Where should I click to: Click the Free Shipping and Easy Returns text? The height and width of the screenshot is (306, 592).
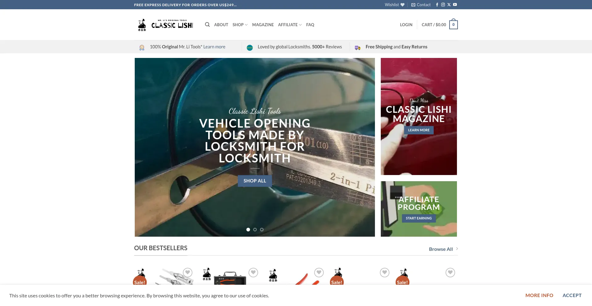click(x=397, y=47)
